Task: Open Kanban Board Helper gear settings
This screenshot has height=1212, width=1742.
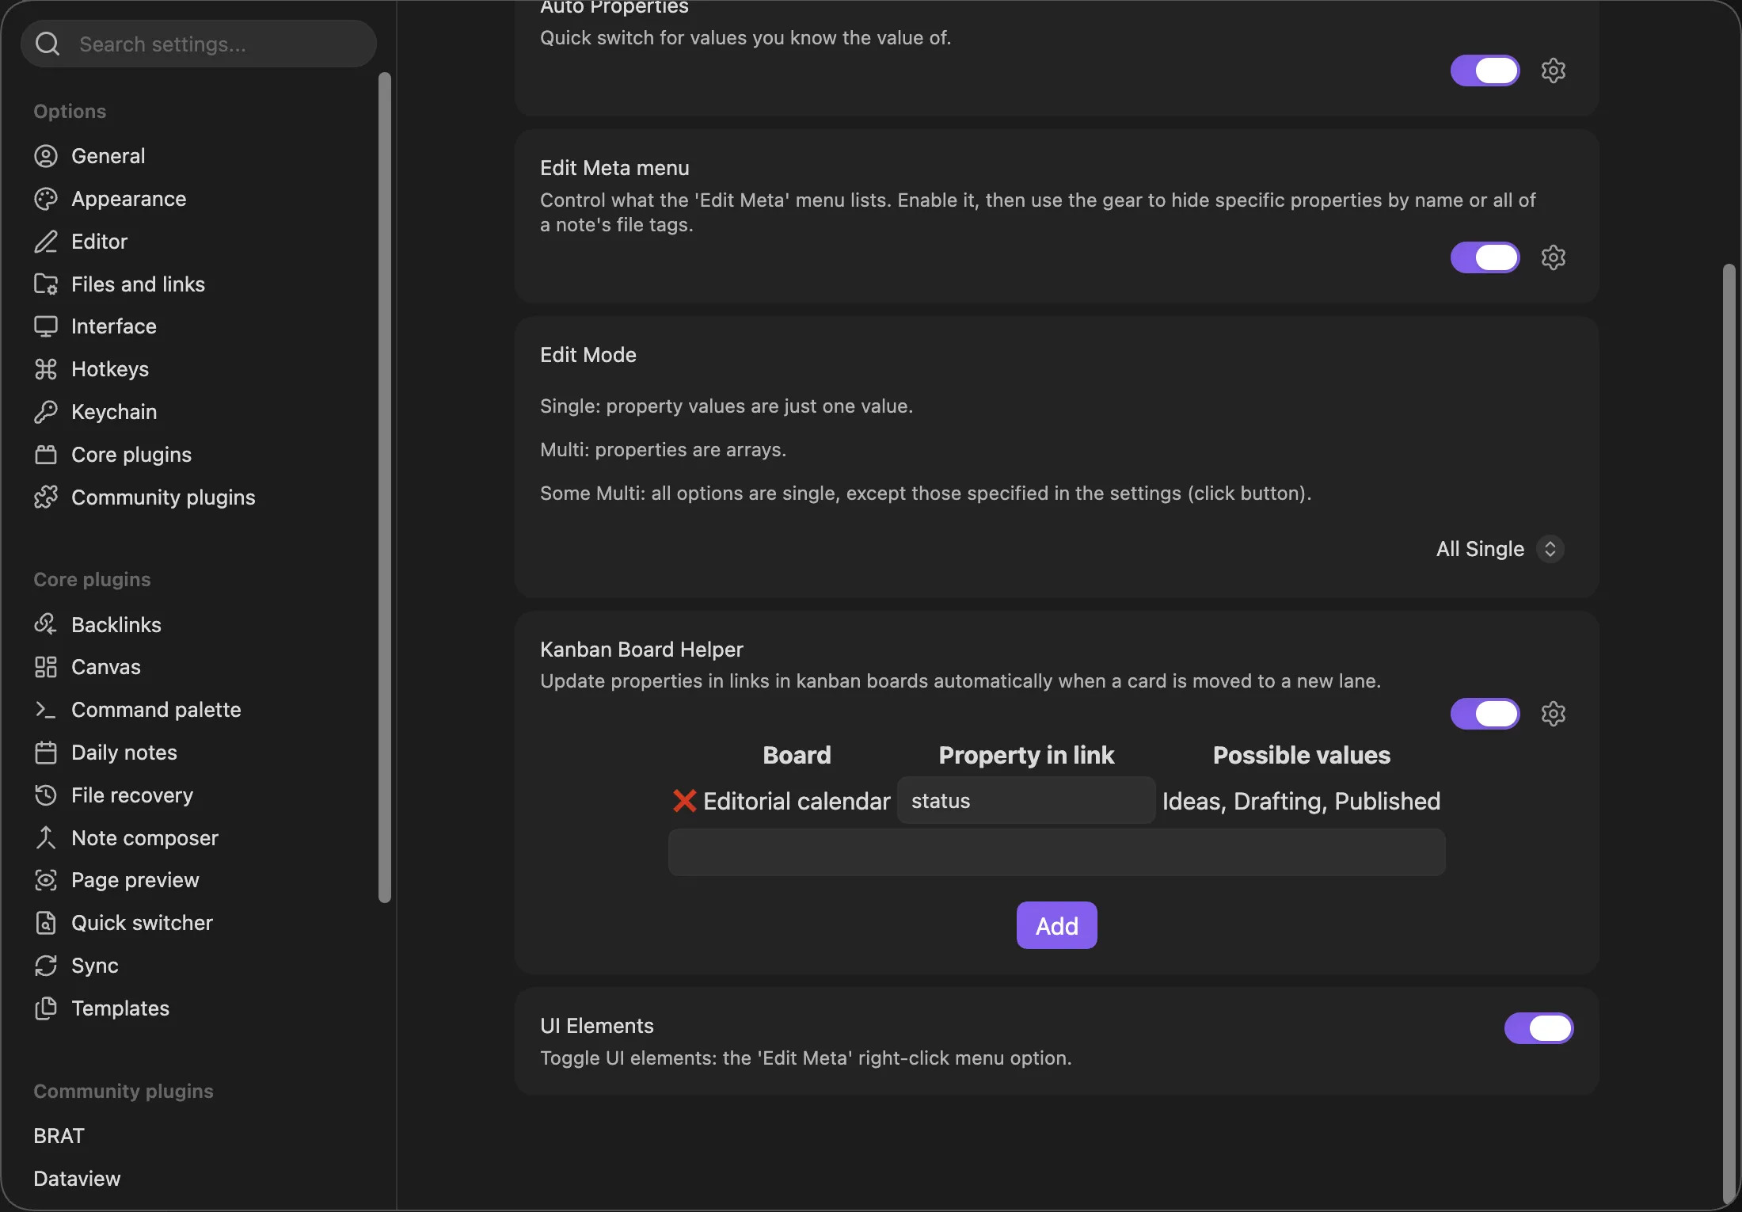Action: pyautogui.click(x=1554, y=714)
